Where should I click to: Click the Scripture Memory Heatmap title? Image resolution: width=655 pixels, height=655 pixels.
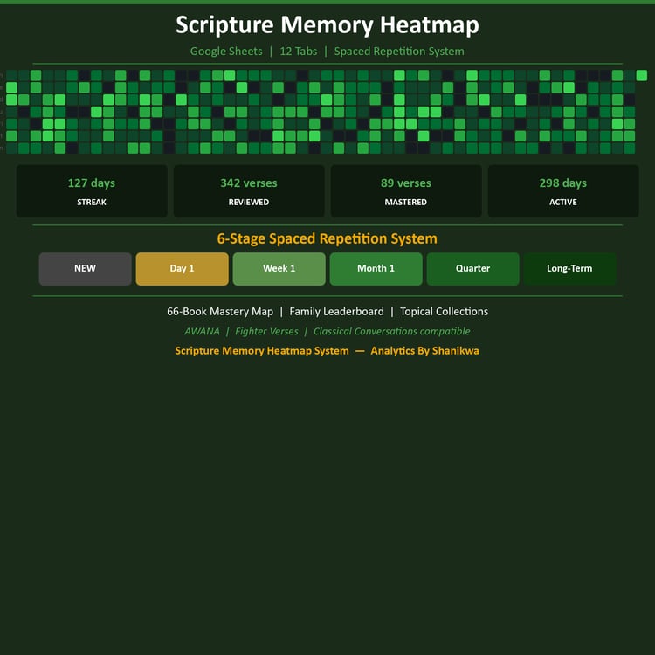(x=327, y=25)
